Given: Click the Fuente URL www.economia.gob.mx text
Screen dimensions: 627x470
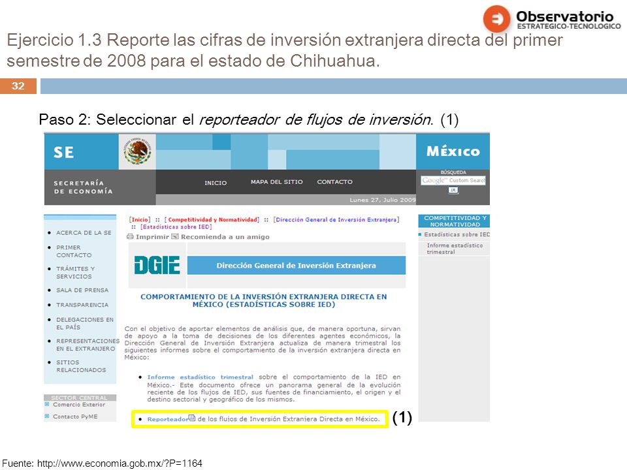Looking at the screenshot, I should (120, 463).
